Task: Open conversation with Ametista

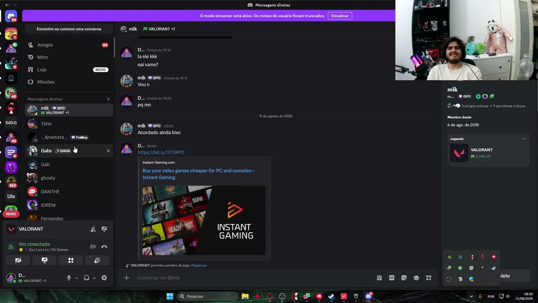Action: pos(69,137)
